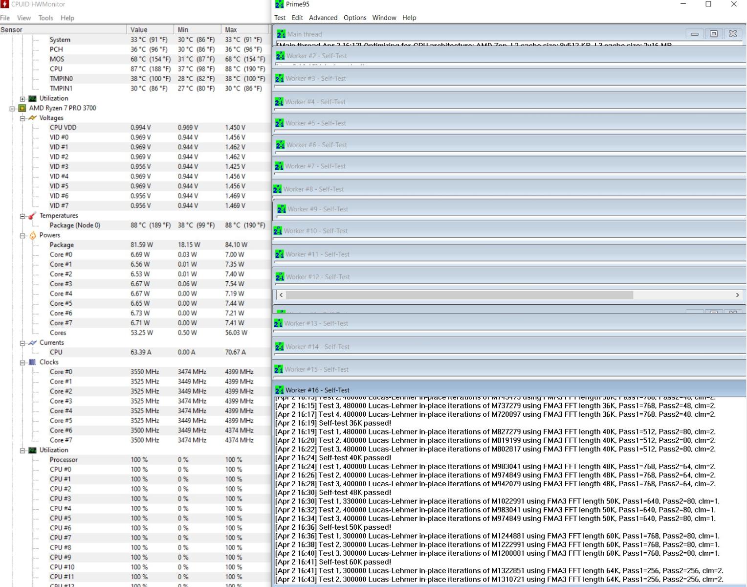Click the CPUID HWMonitor title bar icon
Screen dimensions: 747x587
pos(5,4)
